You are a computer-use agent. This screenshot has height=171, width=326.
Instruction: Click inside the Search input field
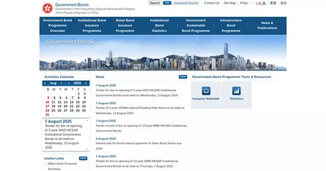(x=155, y=3)
